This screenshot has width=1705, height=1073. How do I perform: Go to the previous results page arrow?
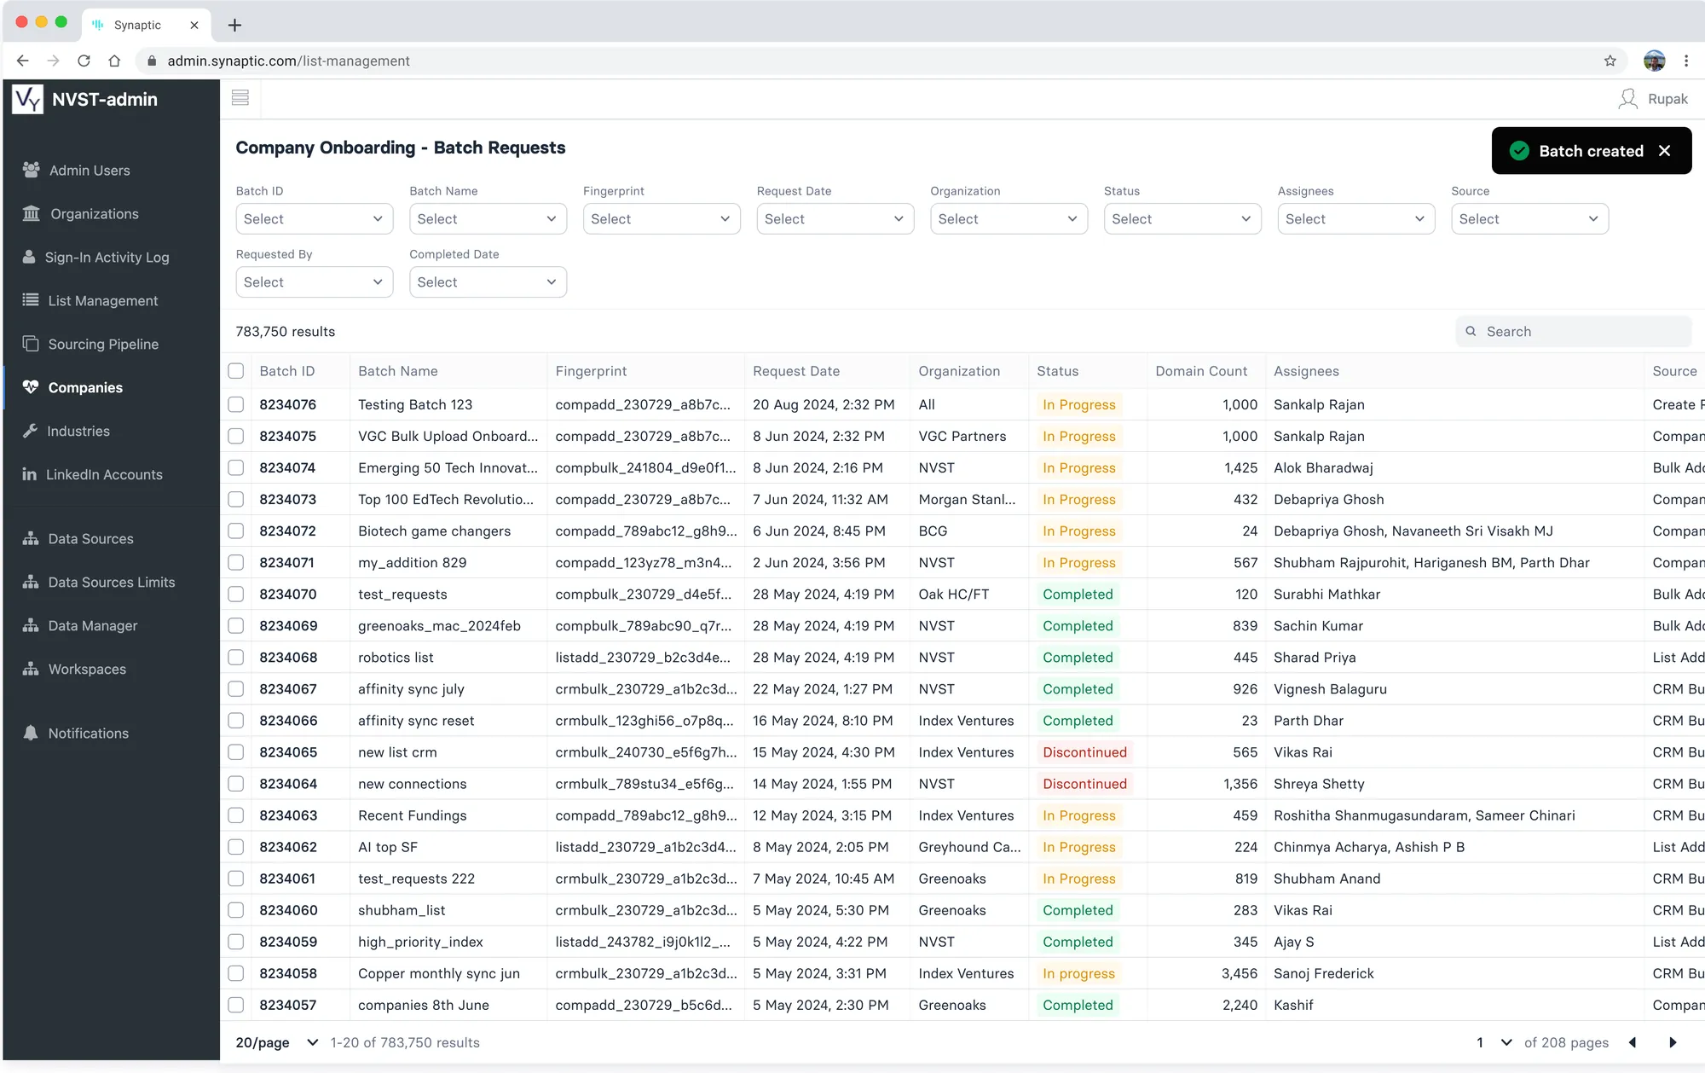[x=1633, y=1042]
